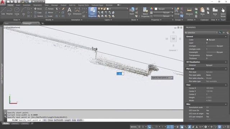Click Undo option in PLINE command line
This screenshot has height=129, width=230.
(x=74, y=120)
